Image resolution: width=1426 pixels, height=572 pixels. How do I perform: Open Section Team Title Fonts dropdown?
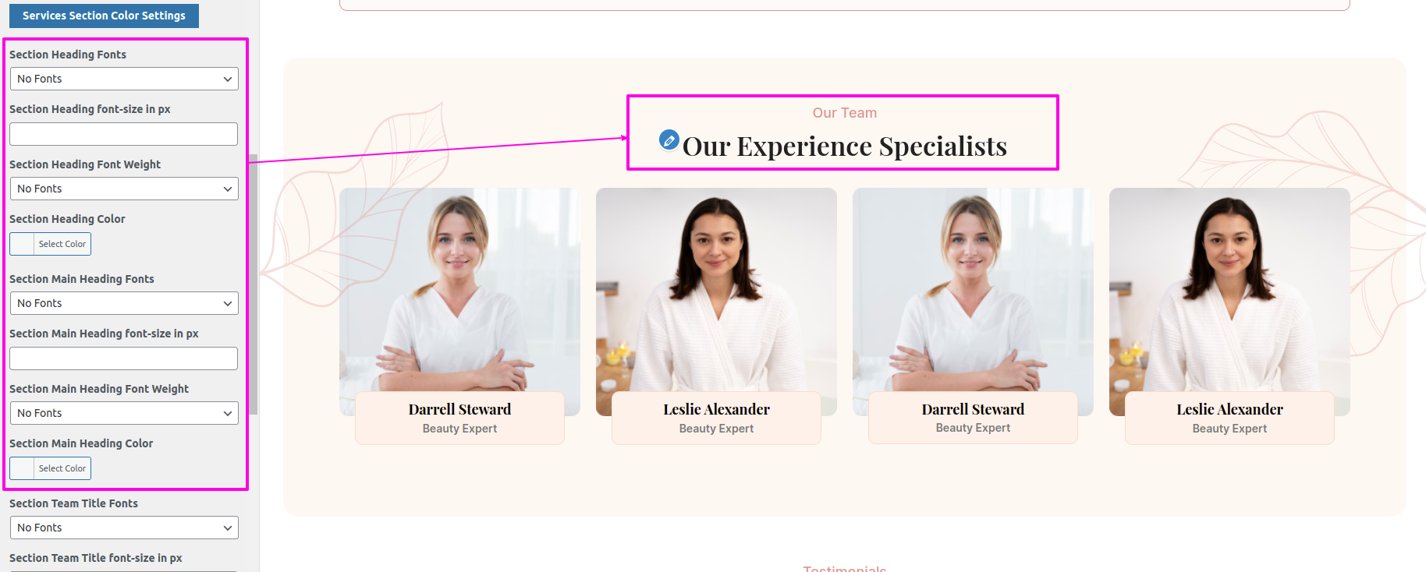(124, 528)
